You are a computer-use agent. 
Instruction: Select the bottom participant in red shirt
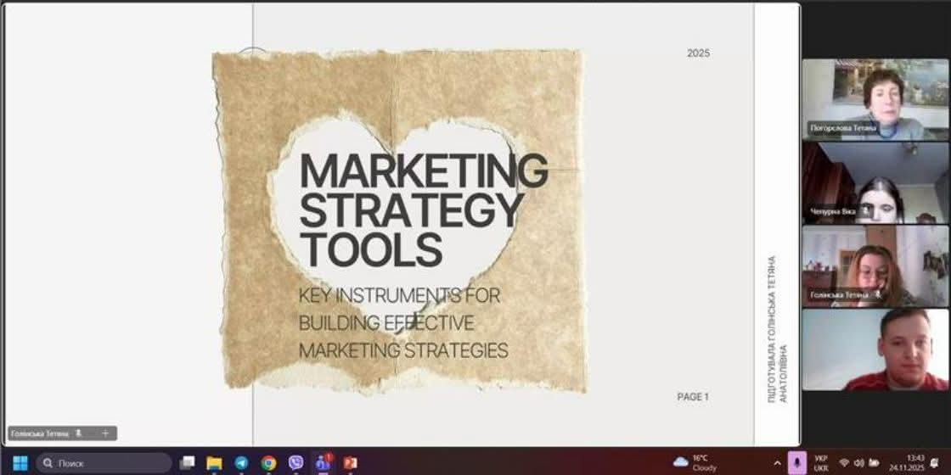(x=875, y=349)
